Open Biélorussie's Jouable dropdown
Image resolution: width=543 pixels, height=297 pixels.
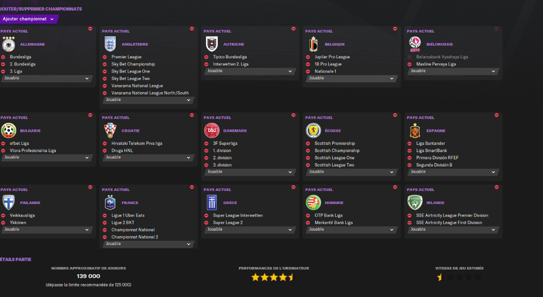coord(453,71)
